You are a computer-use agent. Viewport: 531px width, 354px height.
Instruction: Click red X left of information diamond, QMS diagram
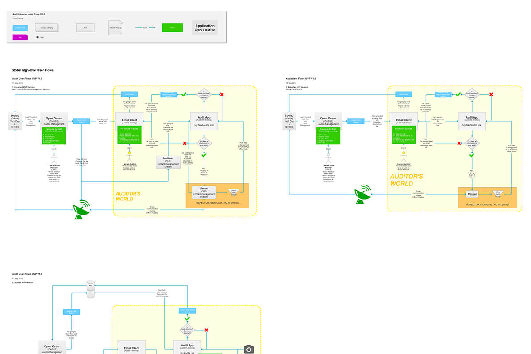[185, 142]
